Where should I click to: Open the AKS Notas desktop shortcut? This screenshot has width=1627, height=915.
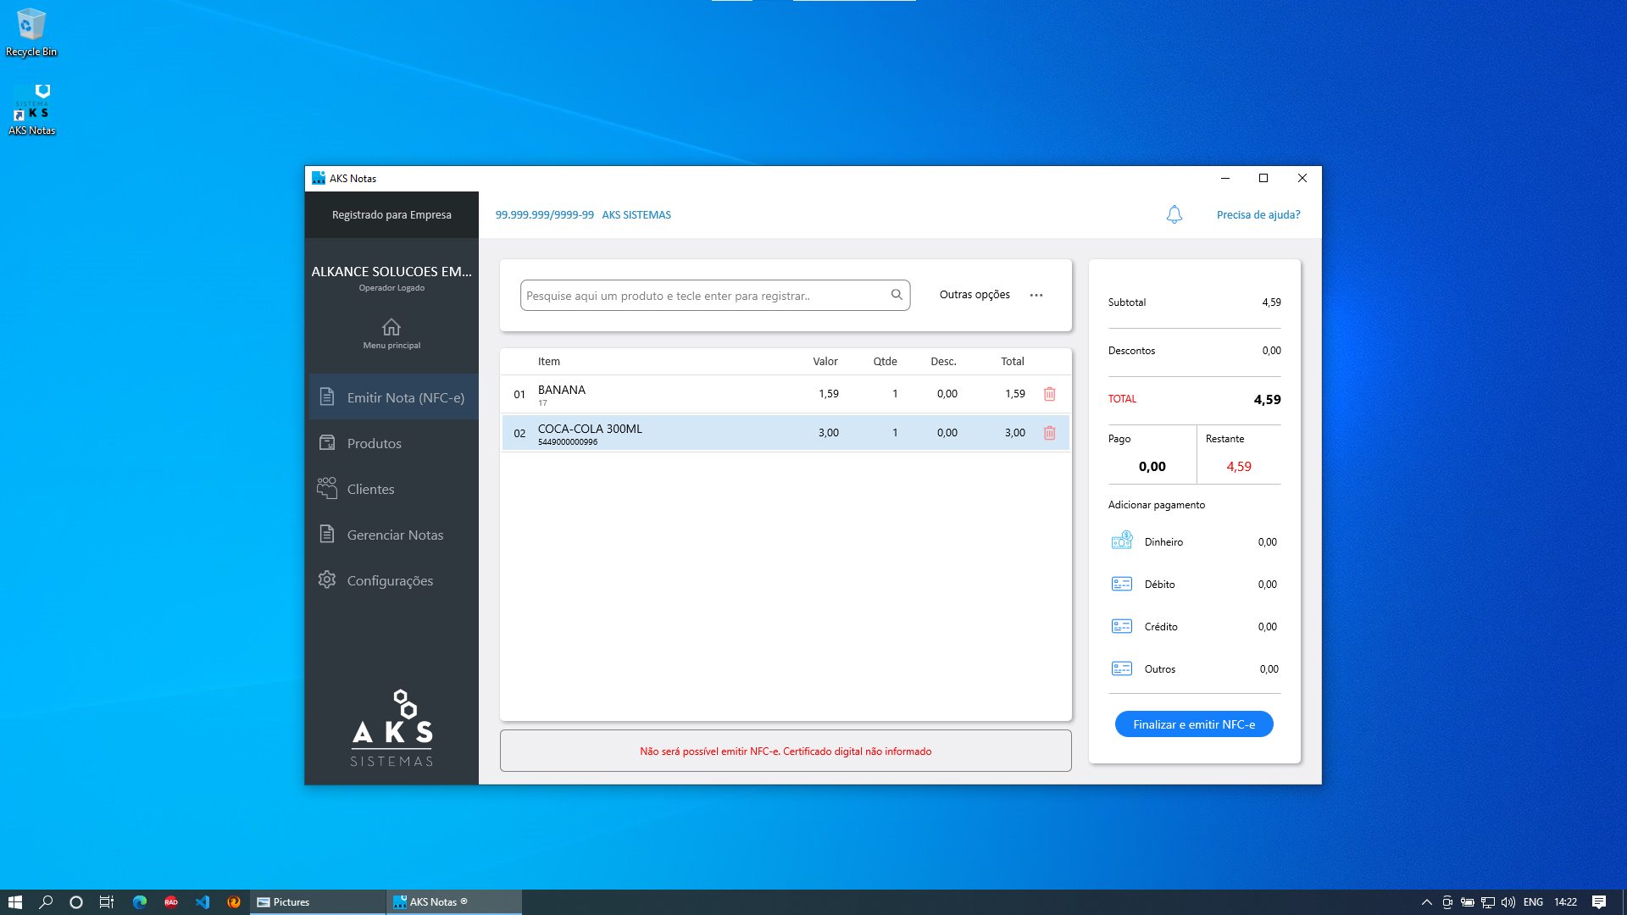coord(32,110)
